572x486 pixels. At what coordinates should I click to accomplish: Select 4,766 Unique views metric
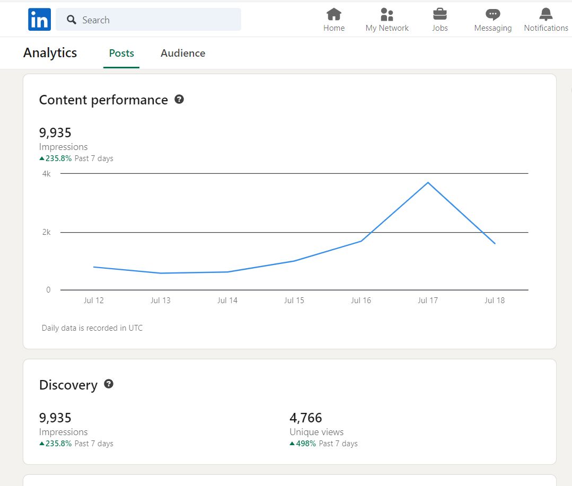click(306, 418)
